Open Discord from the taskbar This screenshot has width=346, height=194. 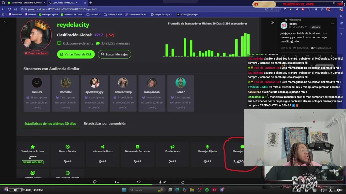(x=222, y=190)
